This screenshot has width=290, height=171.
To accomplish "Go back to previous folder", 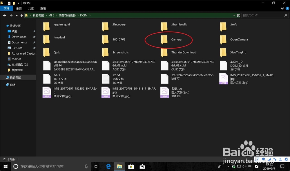I will pyautogui.click(x=4, y=16).
